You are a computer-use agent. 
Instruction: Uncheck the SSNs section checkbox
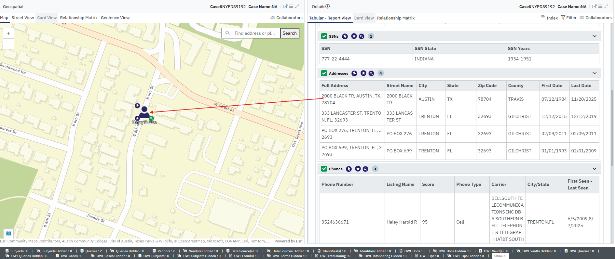click(324, 36)
